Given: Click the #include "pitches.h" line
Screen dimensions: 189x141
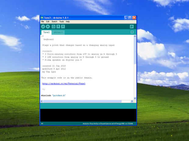Looking at the screenshot, I should (53, 96).
